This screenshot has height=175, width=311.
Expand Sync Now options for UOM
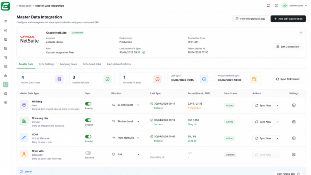(x=278, y=138)
